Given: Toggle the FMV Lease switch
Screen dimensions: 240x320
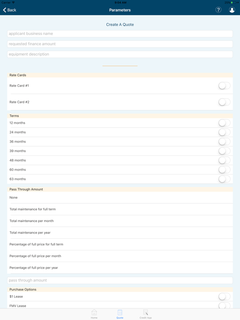Looking at the screenshot, I should point(224,305).
